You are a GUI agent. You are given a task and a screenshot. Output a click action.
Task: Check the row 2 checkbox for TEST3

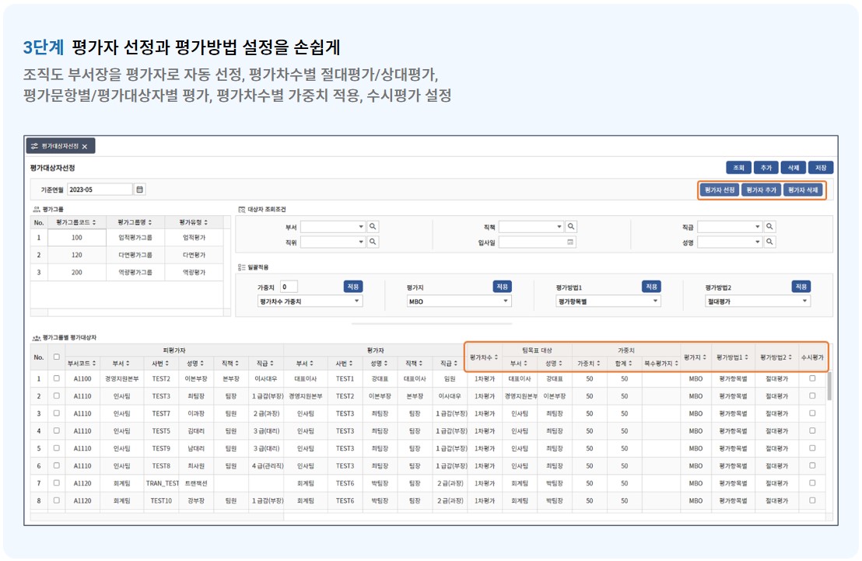coord(56,395)
